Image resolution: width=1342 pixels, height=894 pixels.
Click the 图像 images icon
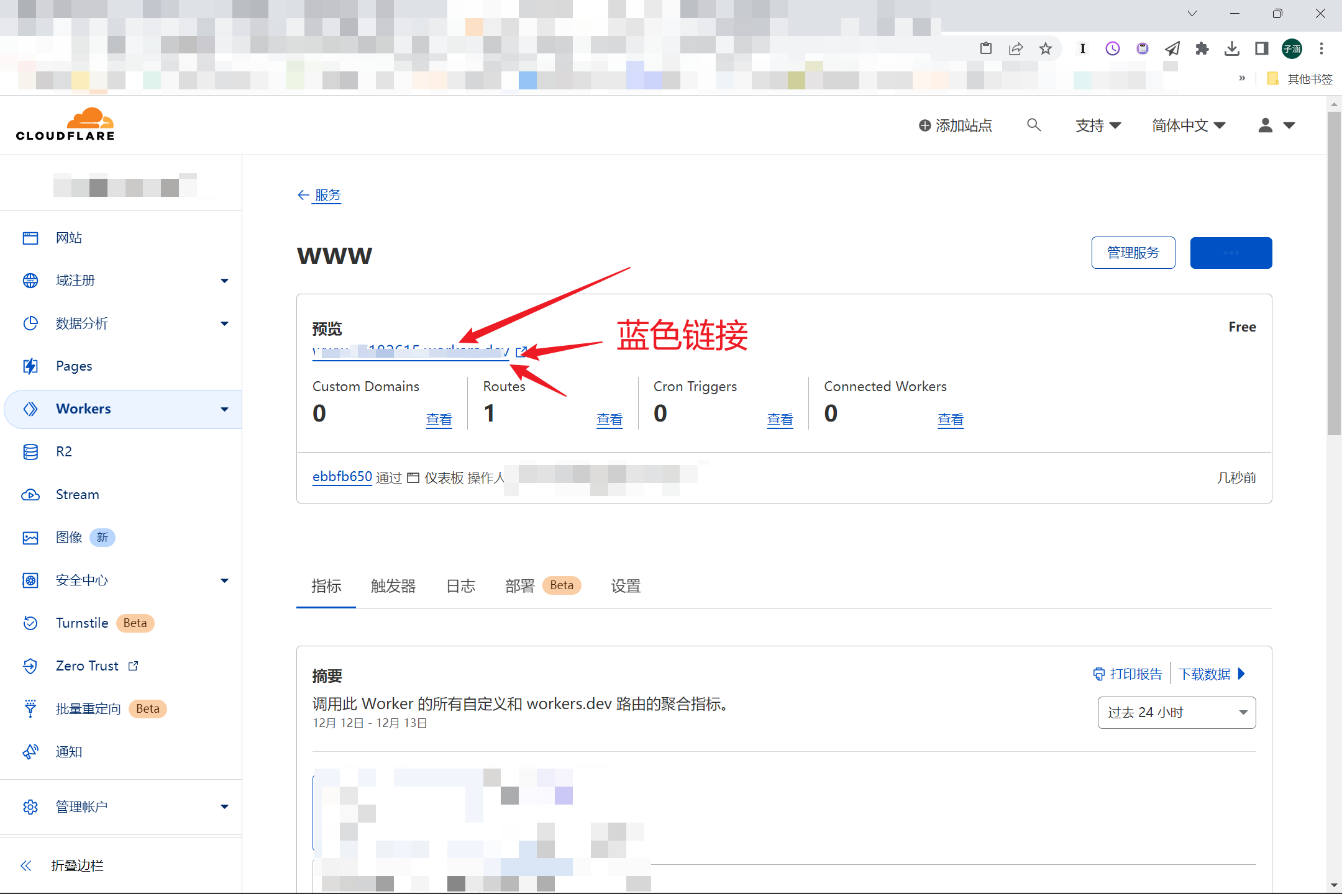pyautogui.click(x=30, y=538)
